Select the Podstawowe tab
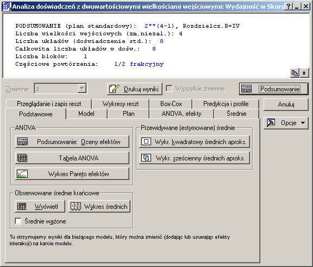Screen dimensions: 313x267 point(36,114)
